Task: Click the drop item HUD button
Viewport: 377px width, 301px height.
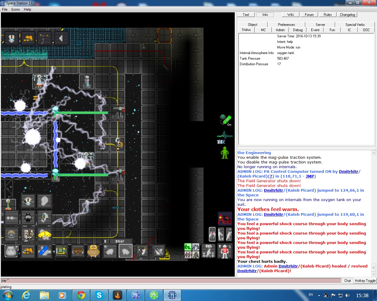Action: tap(221, 234)
